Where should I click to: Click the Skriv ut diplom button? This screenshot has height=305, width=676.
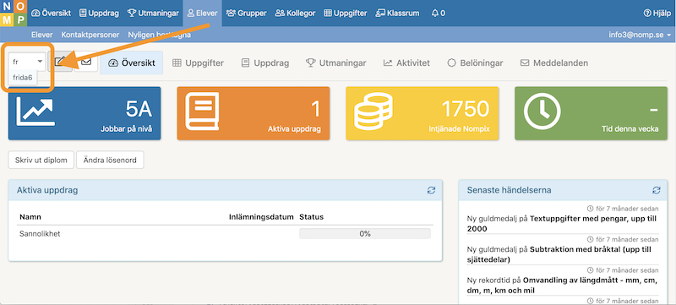[x=41, y=160]
